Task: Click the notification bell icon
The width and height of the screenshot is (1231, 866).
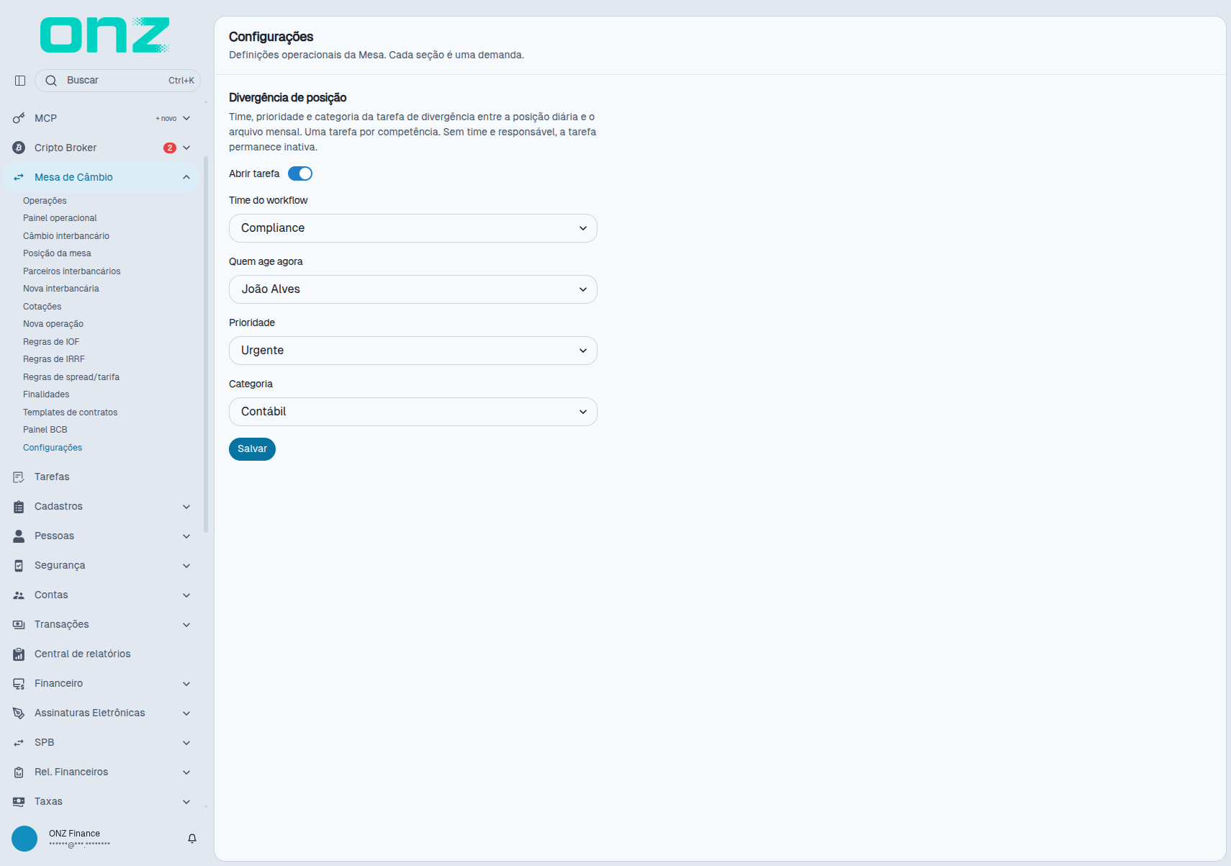Action: coord(192,839)
